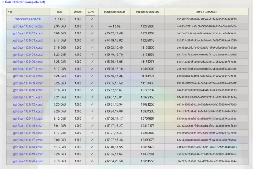Select source count 10811558
This screenshot has height=169, width=253.
click(x=148, y=161)
